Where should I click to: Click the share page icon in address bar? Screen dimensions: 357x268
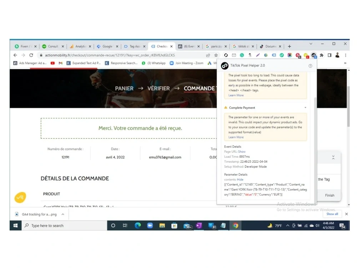pyautogui.click(x=208, y=55)
